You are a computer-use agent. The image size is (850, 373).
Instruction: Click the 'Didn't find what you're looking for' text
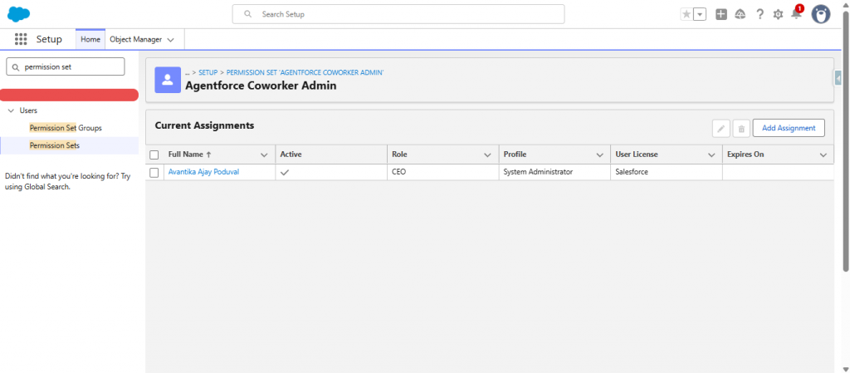point(67,182)
